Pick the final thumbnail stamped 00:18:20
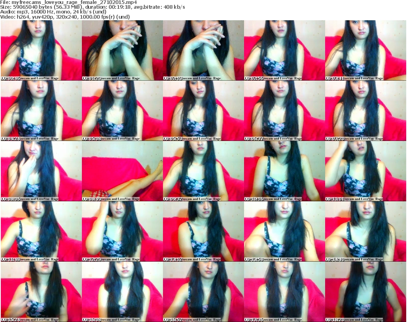The width and height of the screenshot is (407, 322). click(x=366, y=292)
